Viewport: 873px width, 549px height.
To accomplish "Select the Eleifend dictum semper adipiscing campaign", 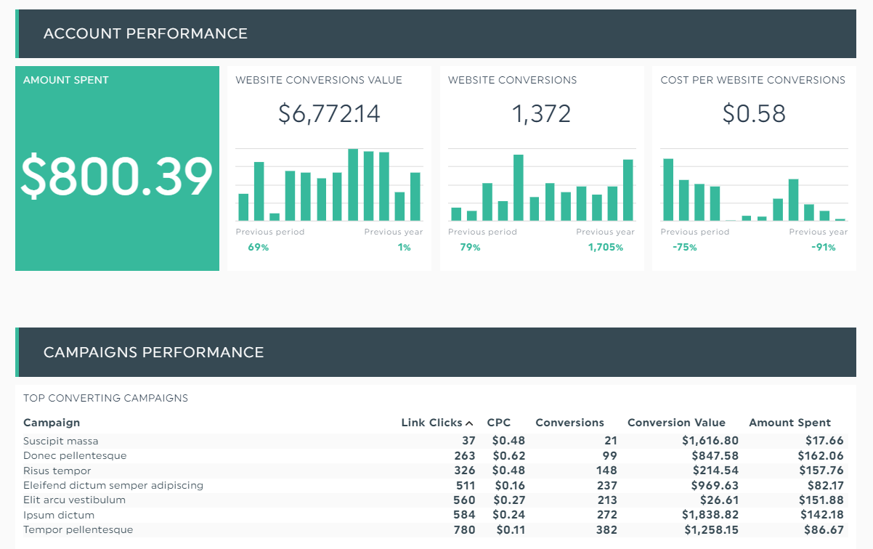I will click(113, 485).
